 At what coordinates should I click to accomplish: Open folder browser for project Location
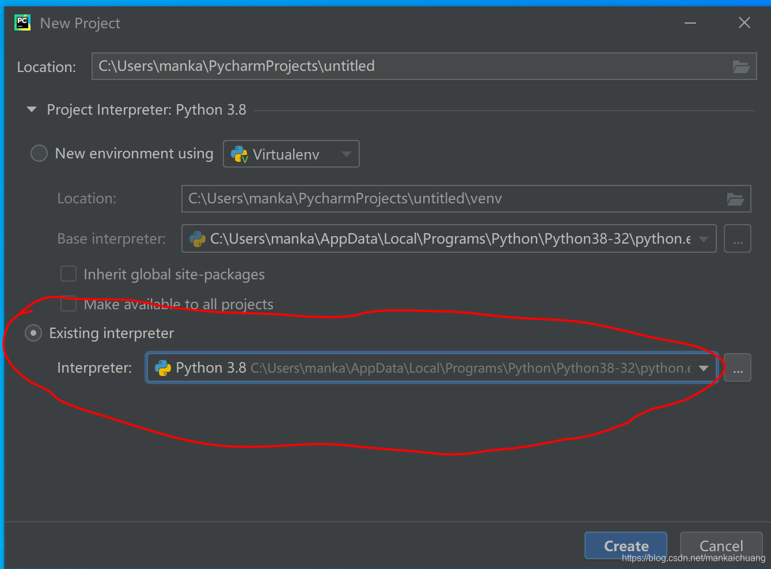click(x=740, y=67)
